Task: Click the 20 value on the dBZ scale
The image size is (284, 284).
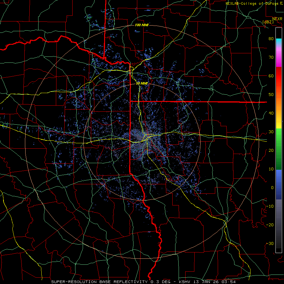Action: 271,150
